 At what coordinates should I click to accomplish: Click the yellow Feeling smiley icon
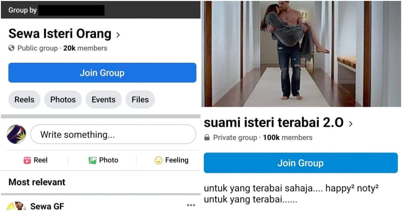tap(159, 160)
